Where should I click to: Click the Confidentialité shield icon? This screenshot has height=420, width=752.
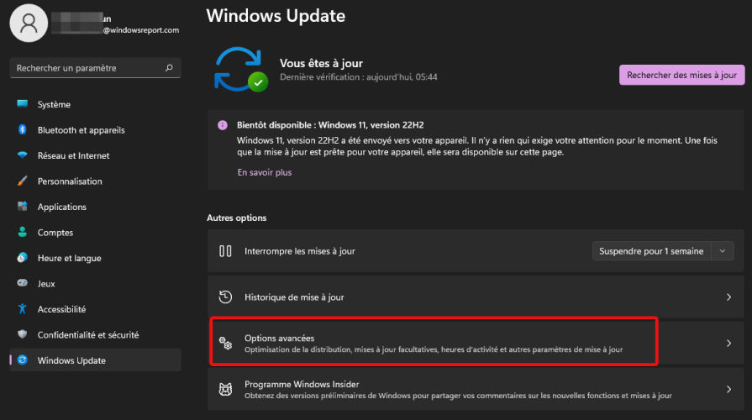tap(22, 334)
